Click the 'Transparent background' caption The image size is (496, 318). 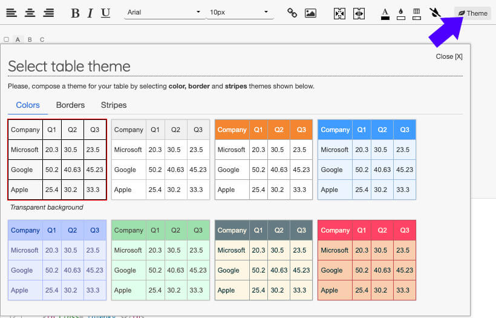click(x=47, y=207)
